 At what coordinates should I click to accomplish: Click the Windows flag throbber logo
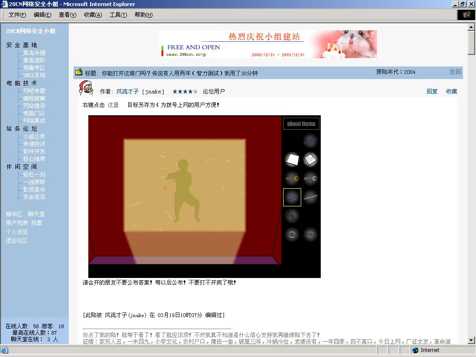466,14
